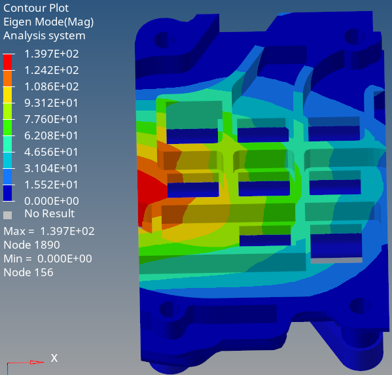The image size is (392, 375).
Task: Click the X axis triad arrow
Action: pos(26,363)
